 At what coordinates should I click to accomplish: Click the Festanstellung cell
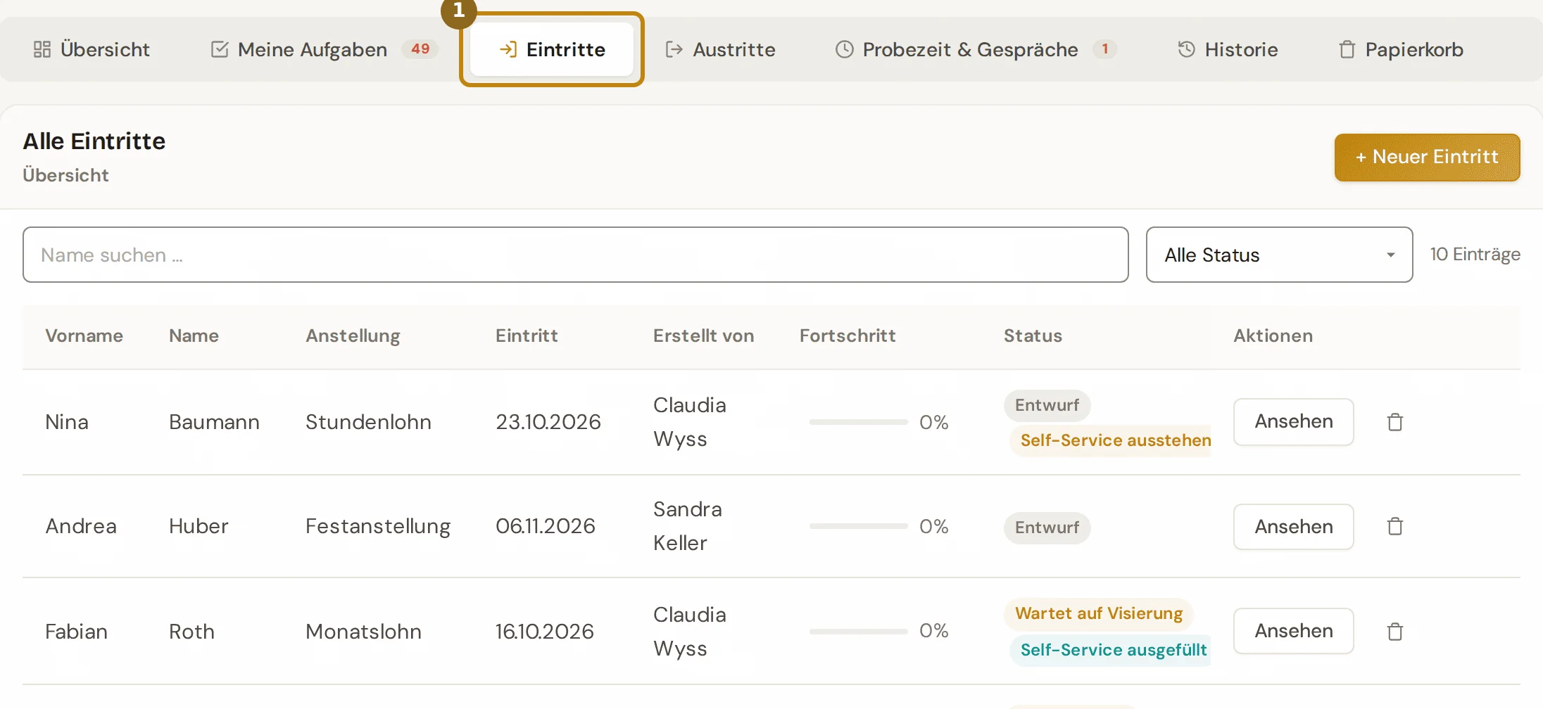378,527
